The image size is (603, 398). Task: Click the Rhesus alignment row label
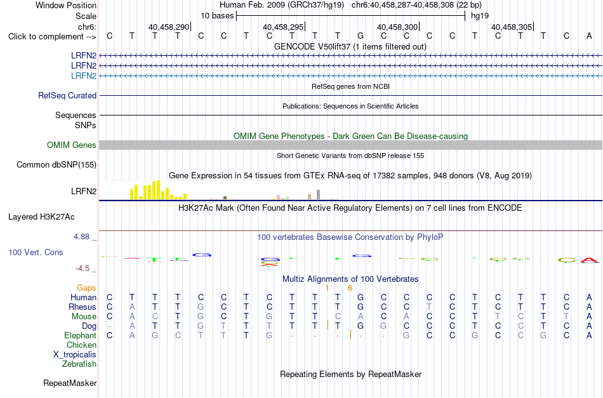pos(83,307)
